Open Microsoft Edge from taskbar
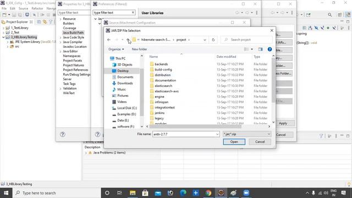 click(x=183, y=193)
